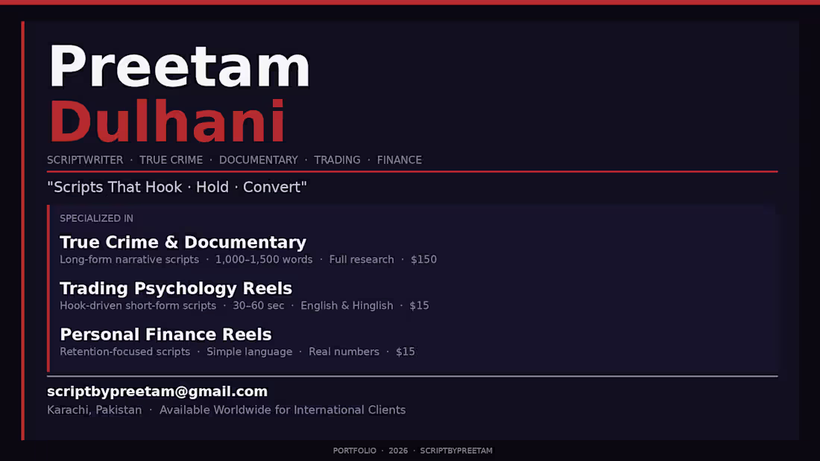
Task: Click the '2026' footer year
Action: pos(398,451)
